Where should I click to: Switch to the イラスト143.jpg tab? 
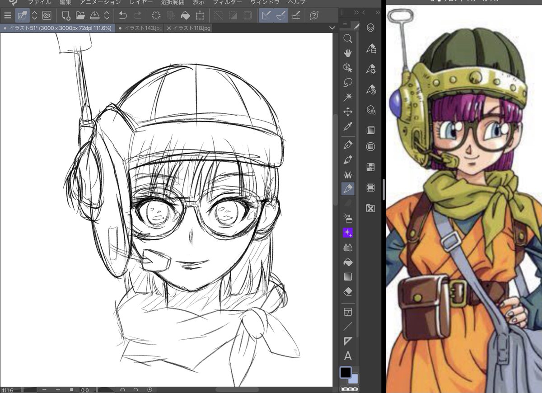[140, 28]
